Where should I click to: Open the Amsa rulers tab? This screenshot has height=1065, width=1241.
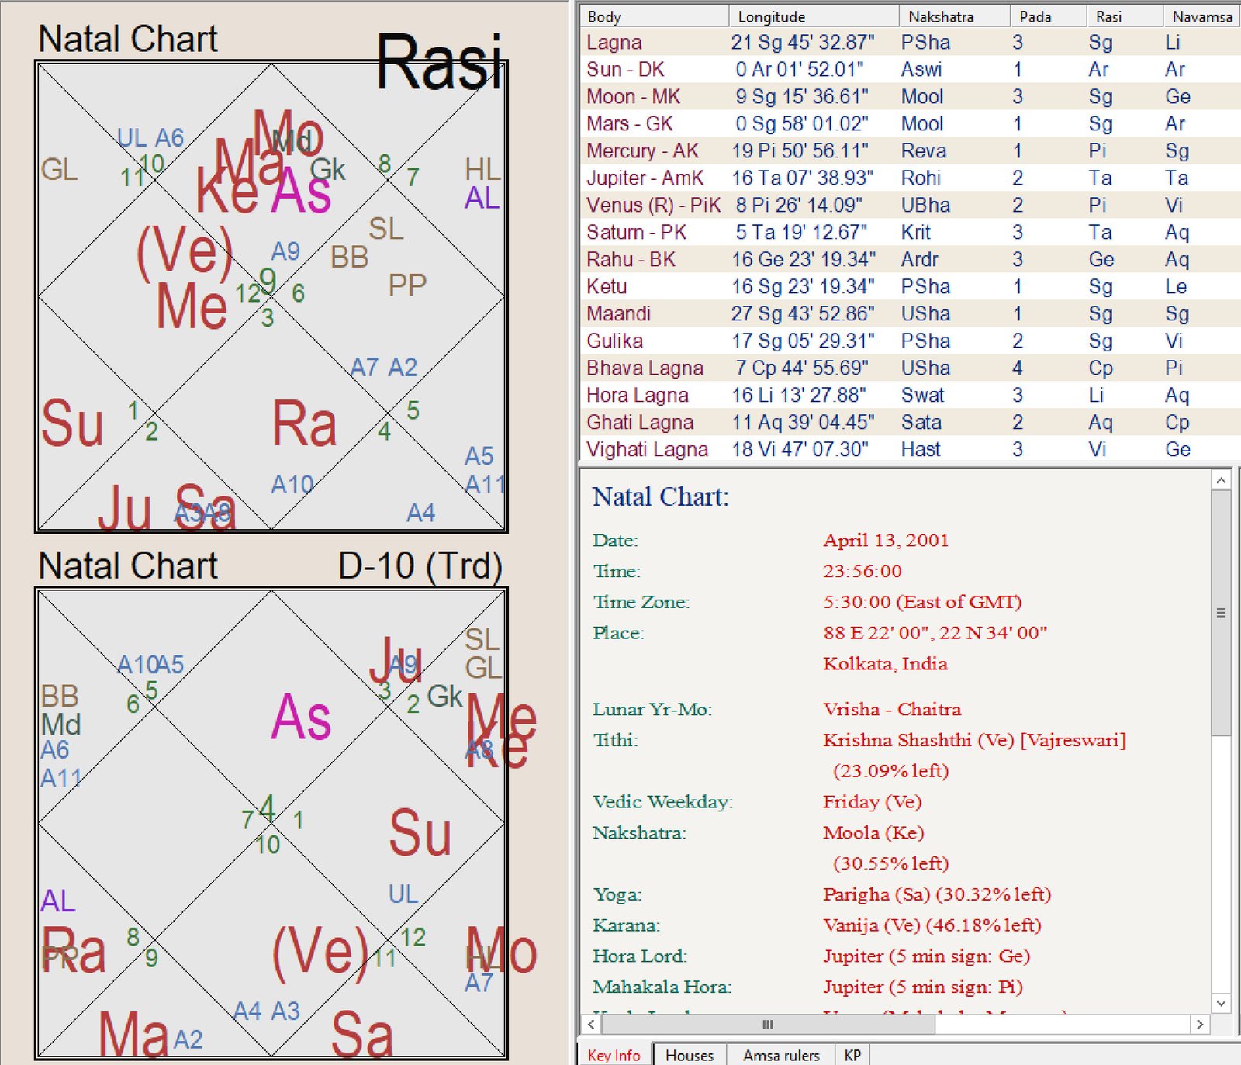(x=780, y=1055)
